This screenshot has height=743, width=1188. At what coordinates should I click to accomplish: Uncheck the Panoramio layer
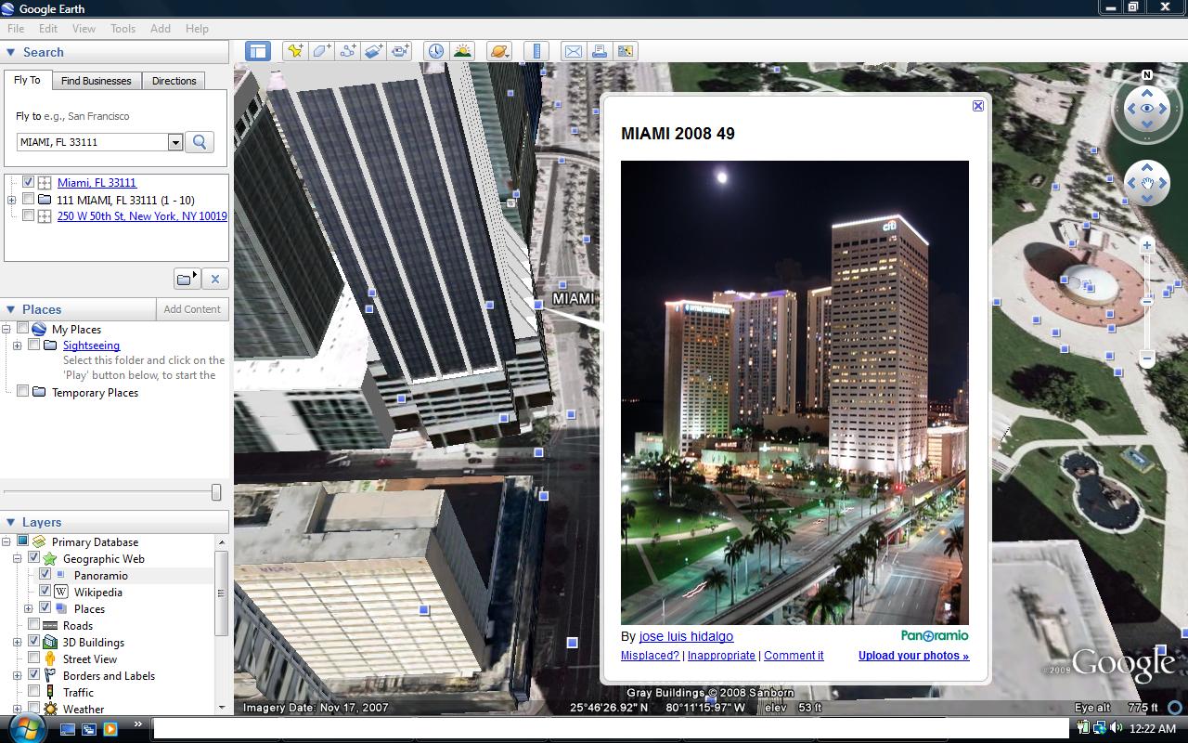[45, 575]
